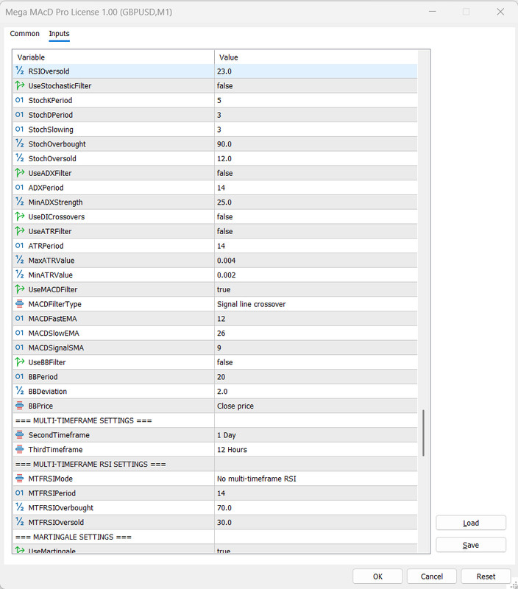Edit the BBPeriod value 20
The image size is (518, 589).
316,377
